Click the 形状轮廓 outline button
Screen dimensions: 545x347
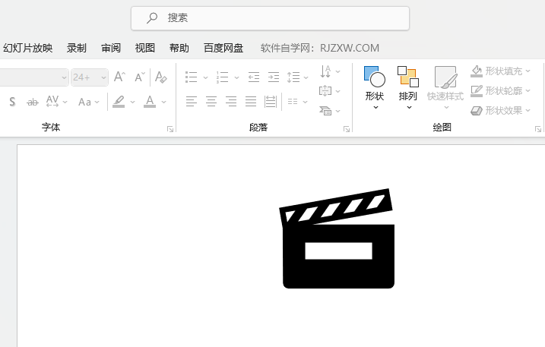pos(496,91)
